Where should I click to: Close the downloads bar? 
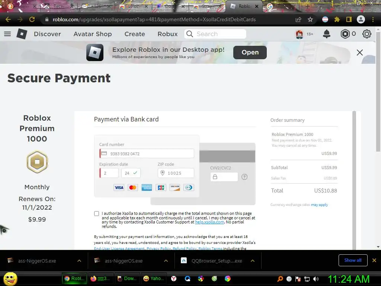(374, 260)
